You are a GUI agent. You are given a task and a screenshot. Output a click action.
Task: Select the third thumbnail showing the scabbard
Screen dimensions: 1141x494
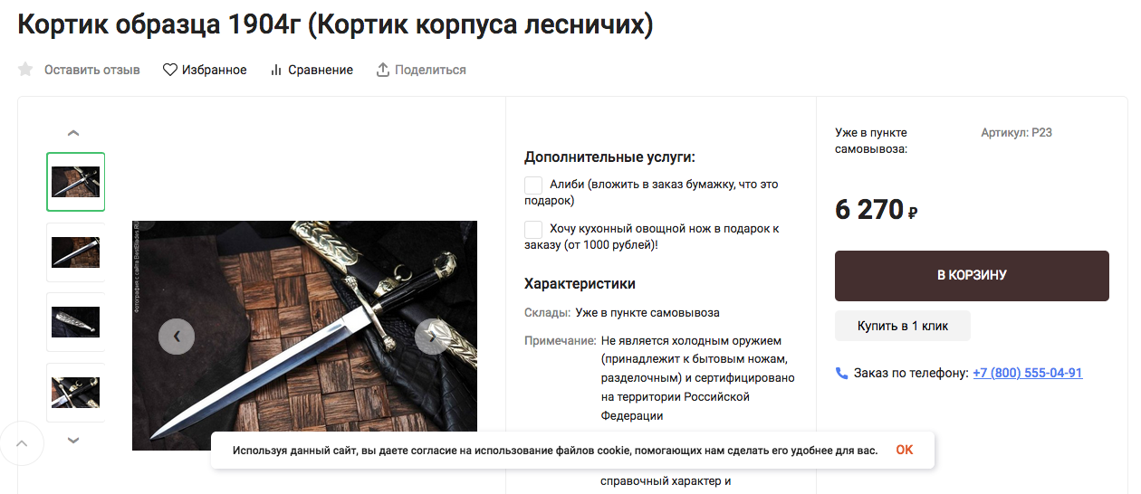[75, 322]
